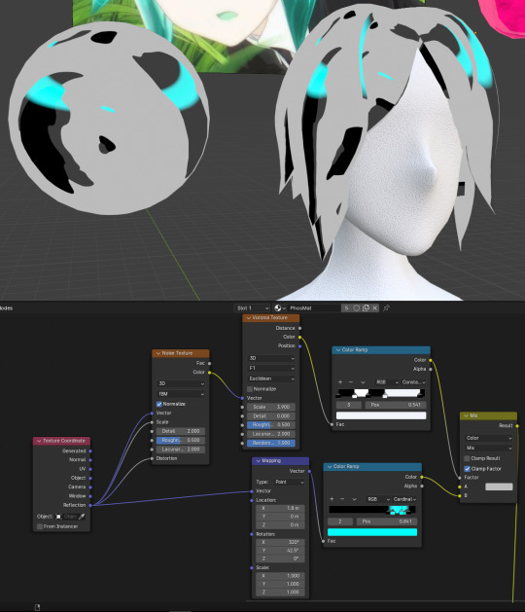The width and height of the screenshot is (525, 612).
Task: Click the cyan stop color swatch in lower Color Ramp
Action: (x=372, y=532)
